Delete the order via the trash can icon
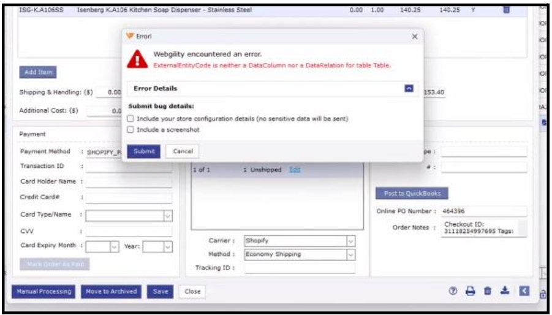 pos(488,291)
